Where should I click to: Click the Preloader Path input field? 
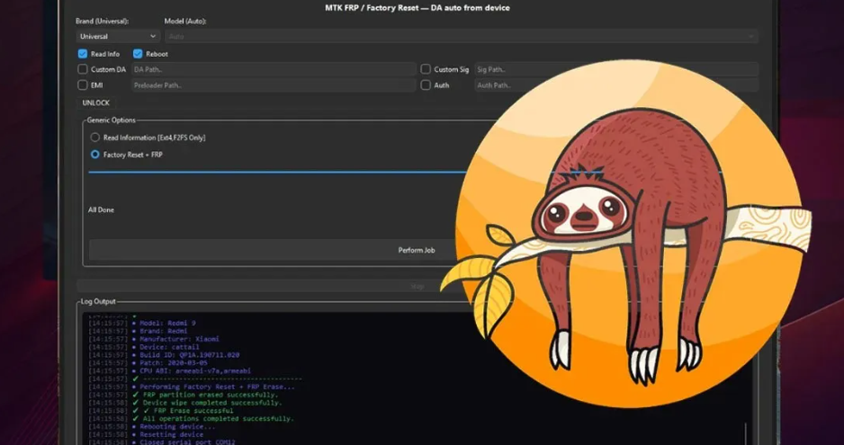[x=274, y=85]
